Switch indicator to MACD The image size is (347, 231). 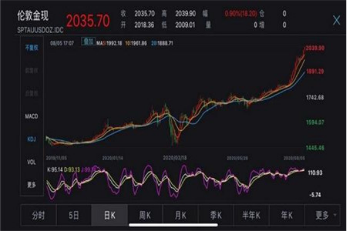coord(31,116)
